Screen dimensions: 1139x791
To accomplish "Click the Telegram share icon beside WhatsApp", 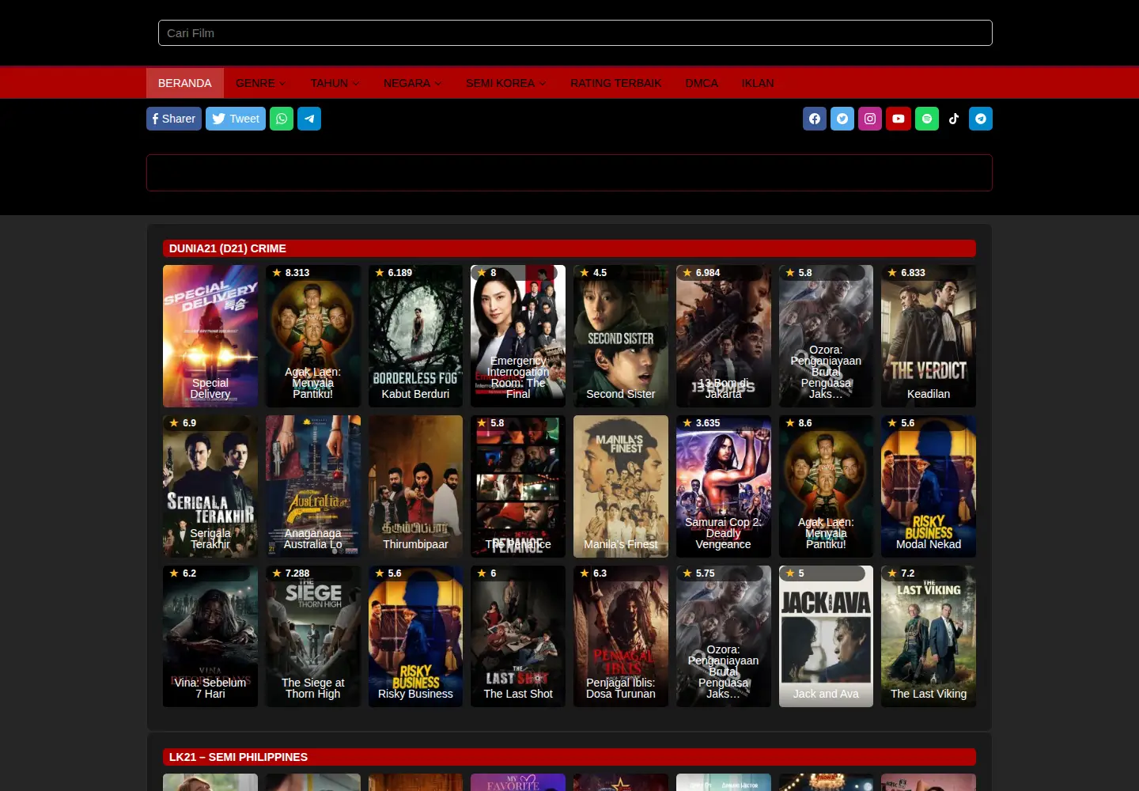I will pyautogui.click(x=309, y=119).
